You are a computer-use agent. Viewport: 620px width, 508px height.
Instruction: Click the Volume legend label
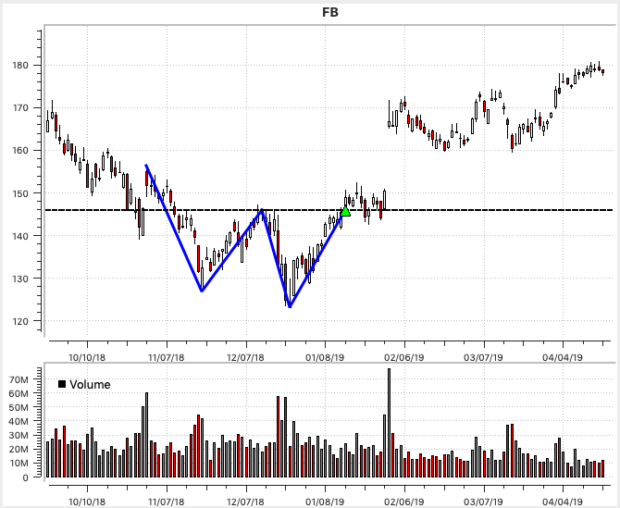[90, 384]
